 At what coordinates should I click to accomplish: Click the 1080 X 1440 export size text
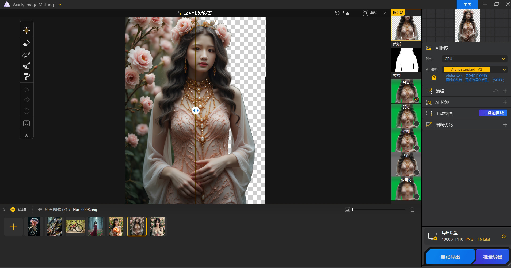pos(452,239)
